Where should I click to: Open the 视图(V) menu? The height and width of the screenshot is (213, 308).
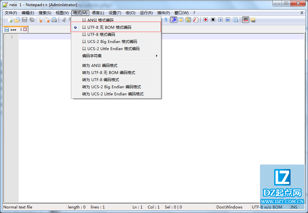(x=62, y=13)
